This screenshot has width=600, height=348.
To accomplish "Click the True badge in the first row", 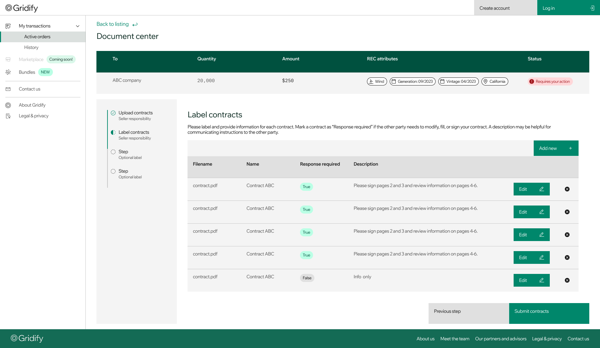I will [306, 187].
